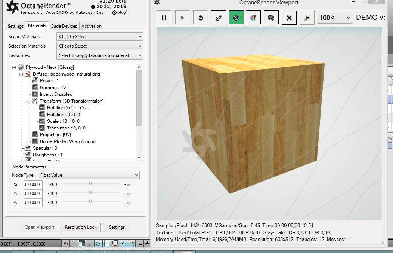Screen dimensions: 393x253
Task: Toggle Ortho Mode right-angle icon
Action: click(x=90, y=243)
